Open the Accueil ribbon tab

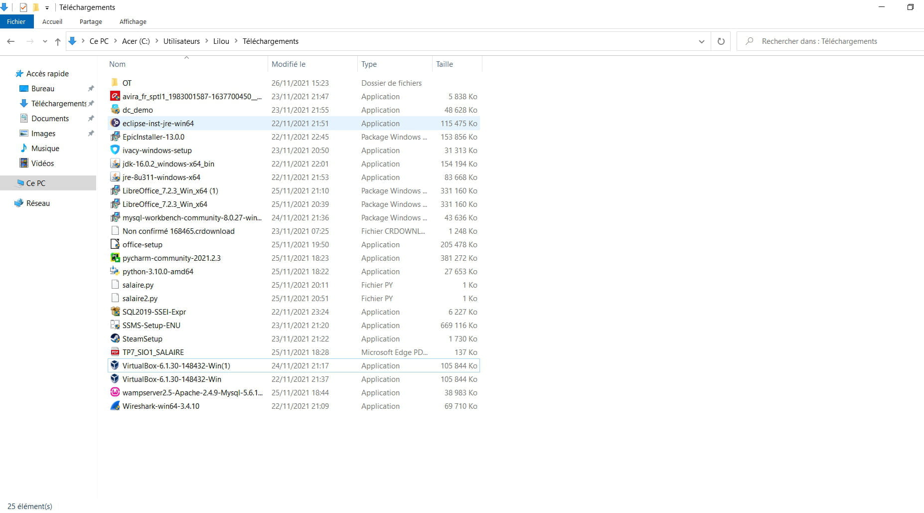pos(52,21)
